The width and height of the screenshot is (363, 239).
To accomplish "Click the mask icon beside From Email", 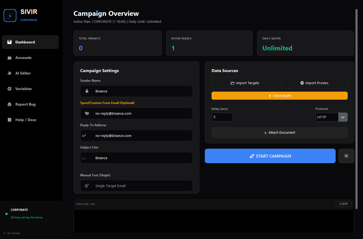I will pos(87,113).
